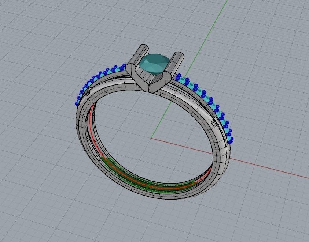Select the cyan pavé strip on left shoulder
309x242 pixels.
[x=96, y=79]
